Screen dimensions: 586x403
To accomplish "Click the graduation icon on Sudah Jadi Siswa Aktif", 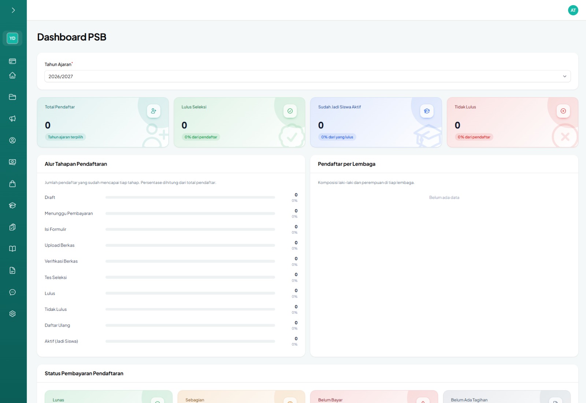I will pos(427,111).
